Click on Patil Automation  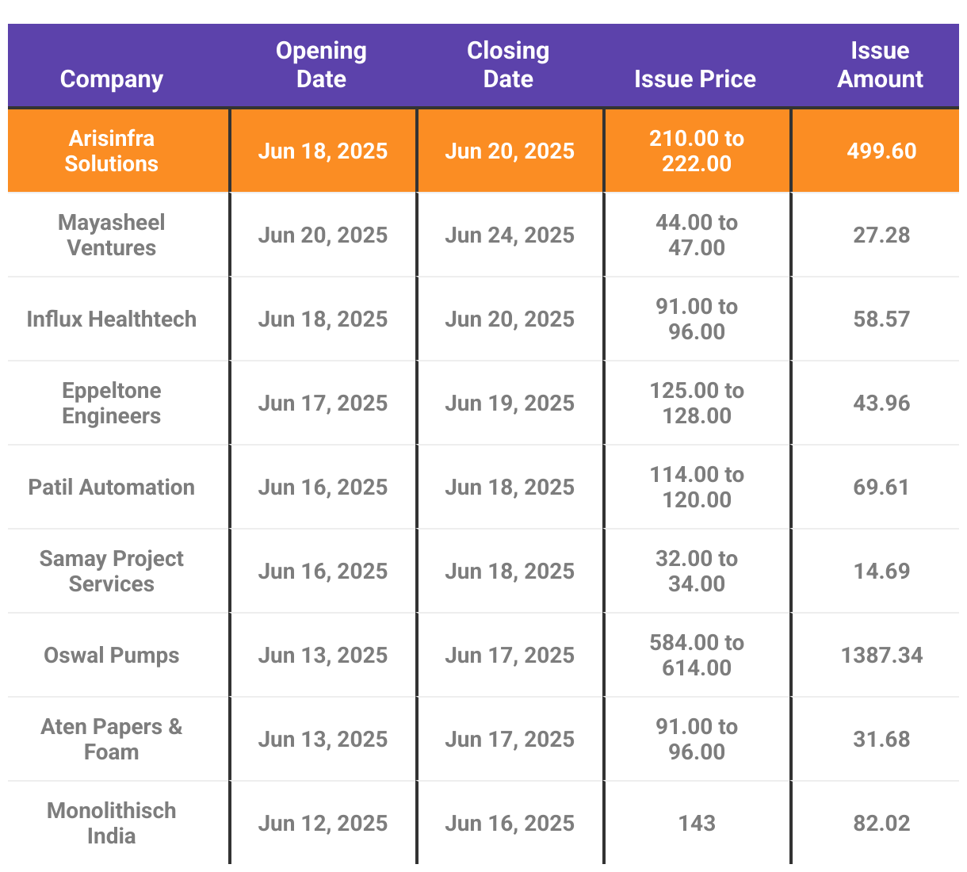point(112,487)
